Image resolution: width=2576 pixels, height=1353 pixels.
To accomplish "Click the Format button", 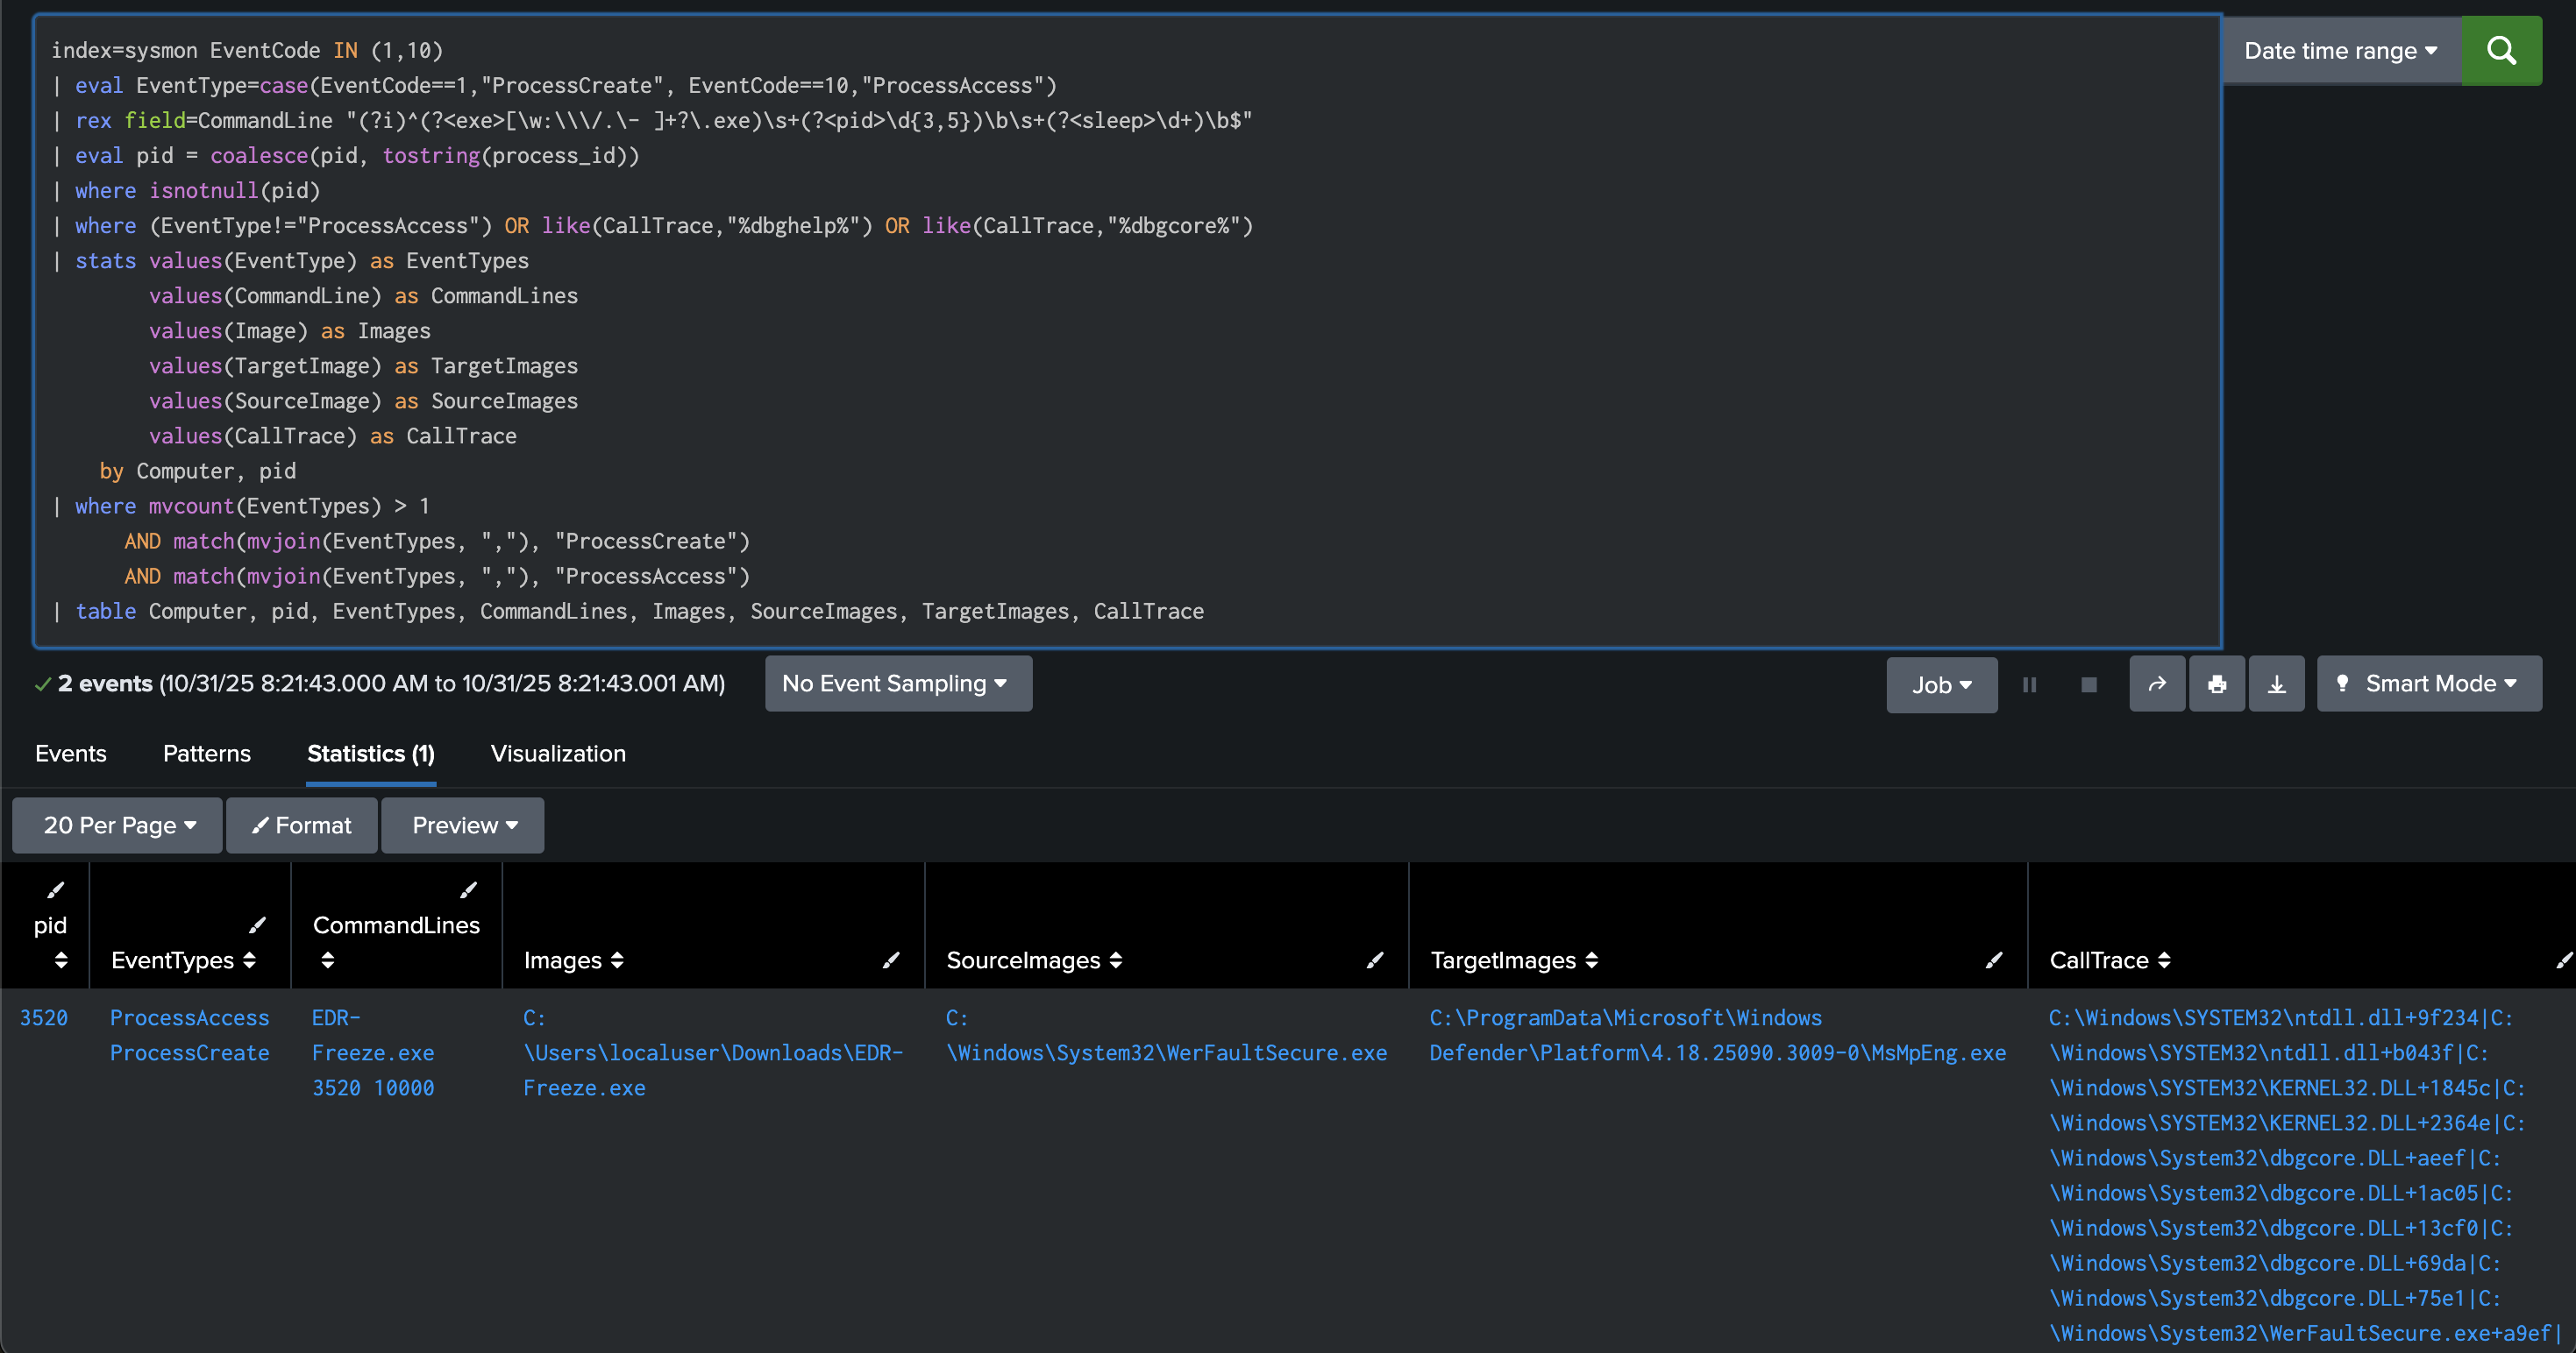I will coord(301,825).
